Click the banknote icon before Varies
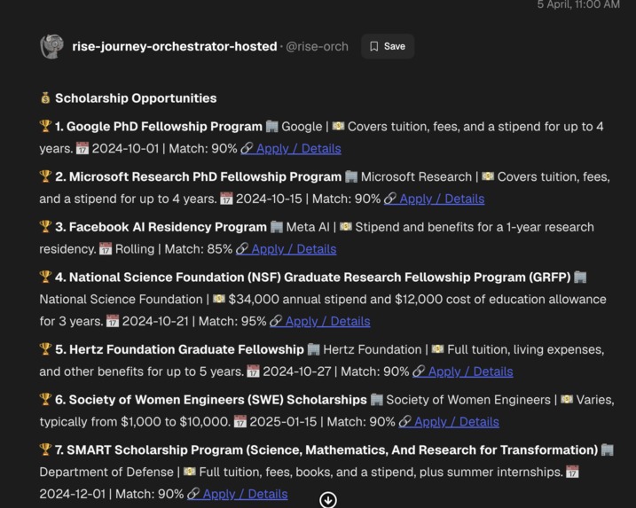636x508 pixels. point(567,399)
